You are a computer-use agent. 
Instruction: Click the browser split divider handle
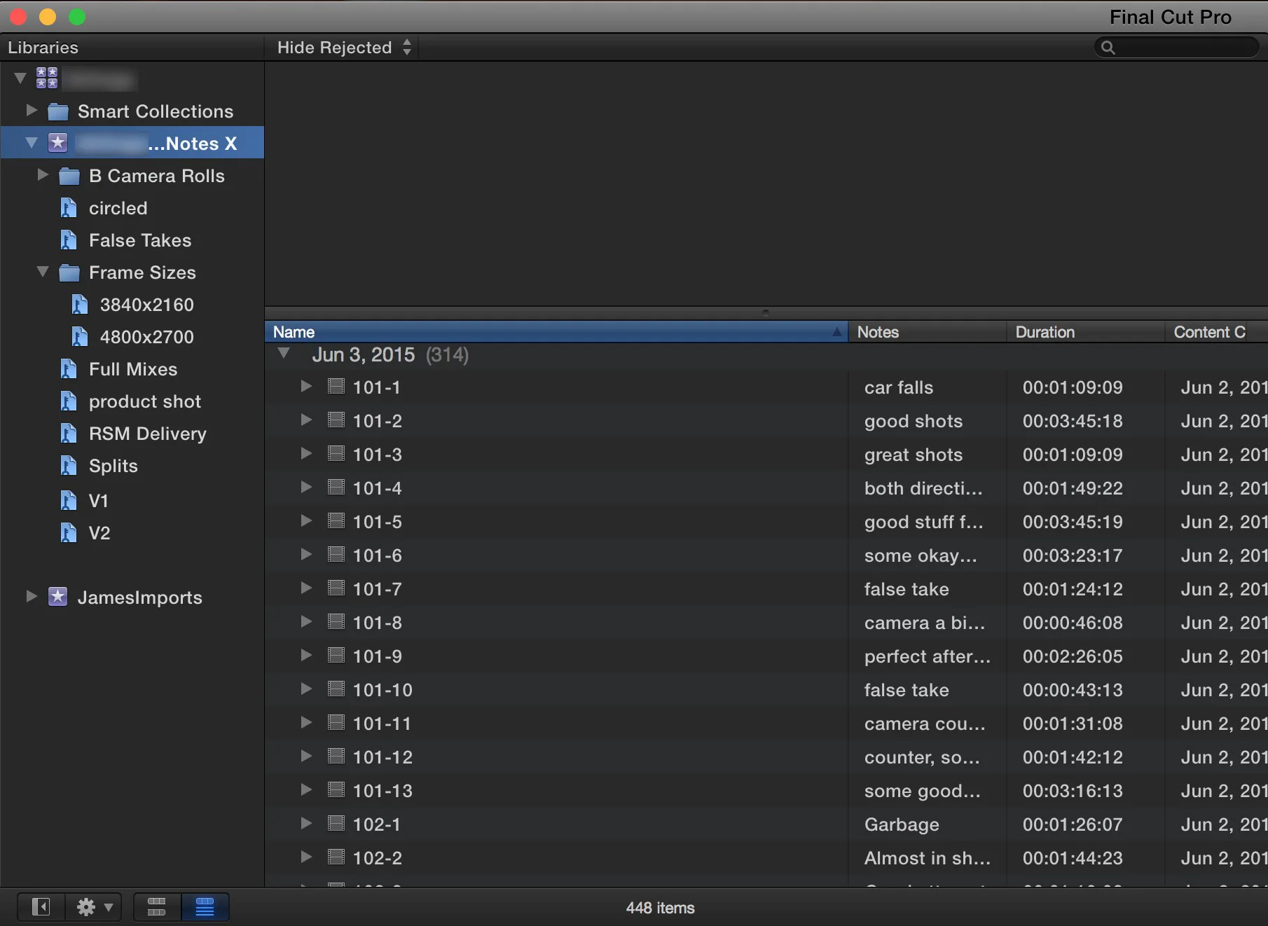pos(766,313)
